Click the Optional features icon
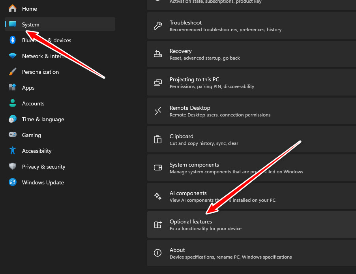Image resolution: width=356 pixels, height=274 pixels. click(158, 225)
